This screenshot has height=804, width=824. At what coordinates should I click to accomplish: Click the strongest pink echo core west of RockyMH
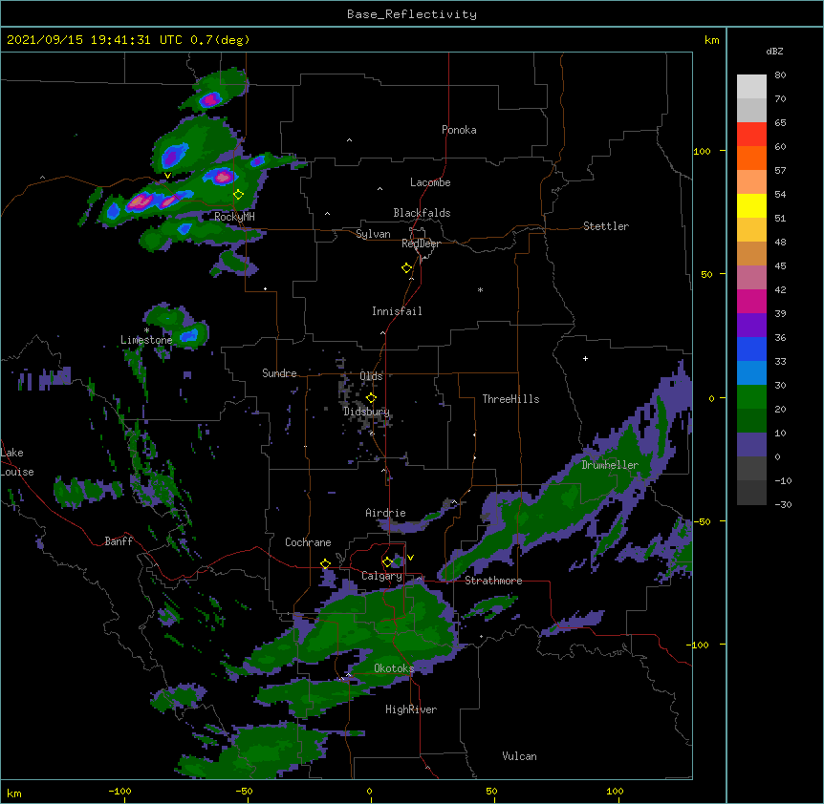coord(141,201)
